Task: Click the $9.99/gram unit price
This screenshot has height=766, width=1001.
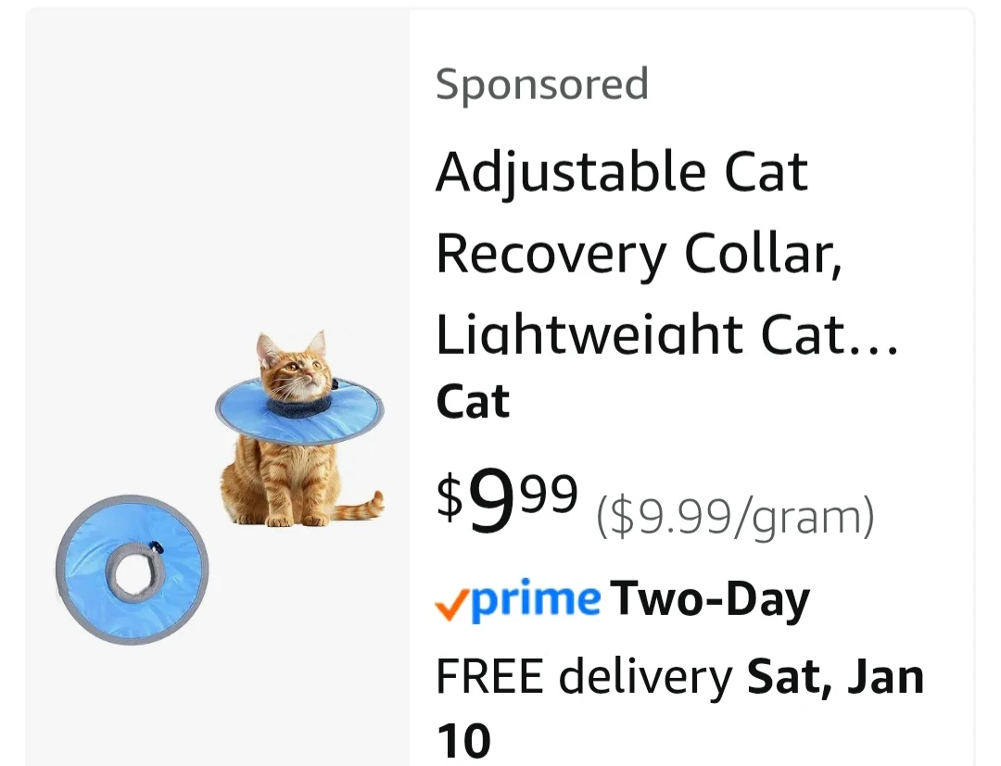Action: 735,516
